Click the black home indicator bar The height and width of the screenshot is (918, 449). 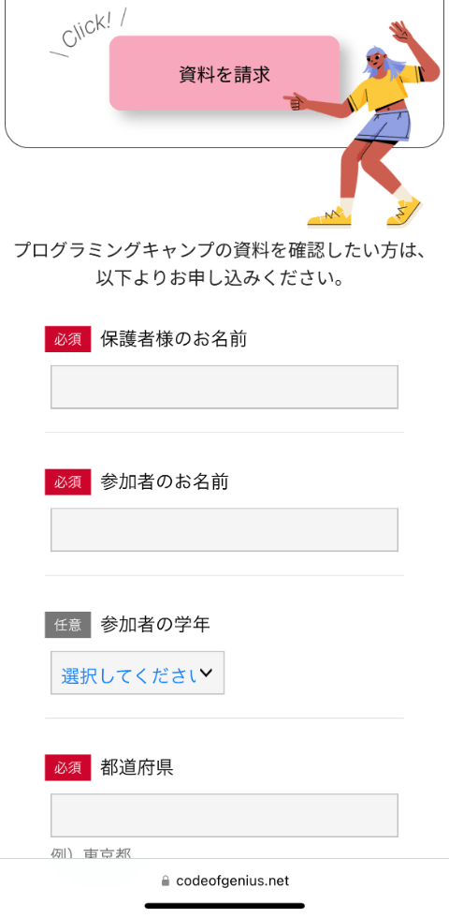pyautogui.click(x=224, y=906)
